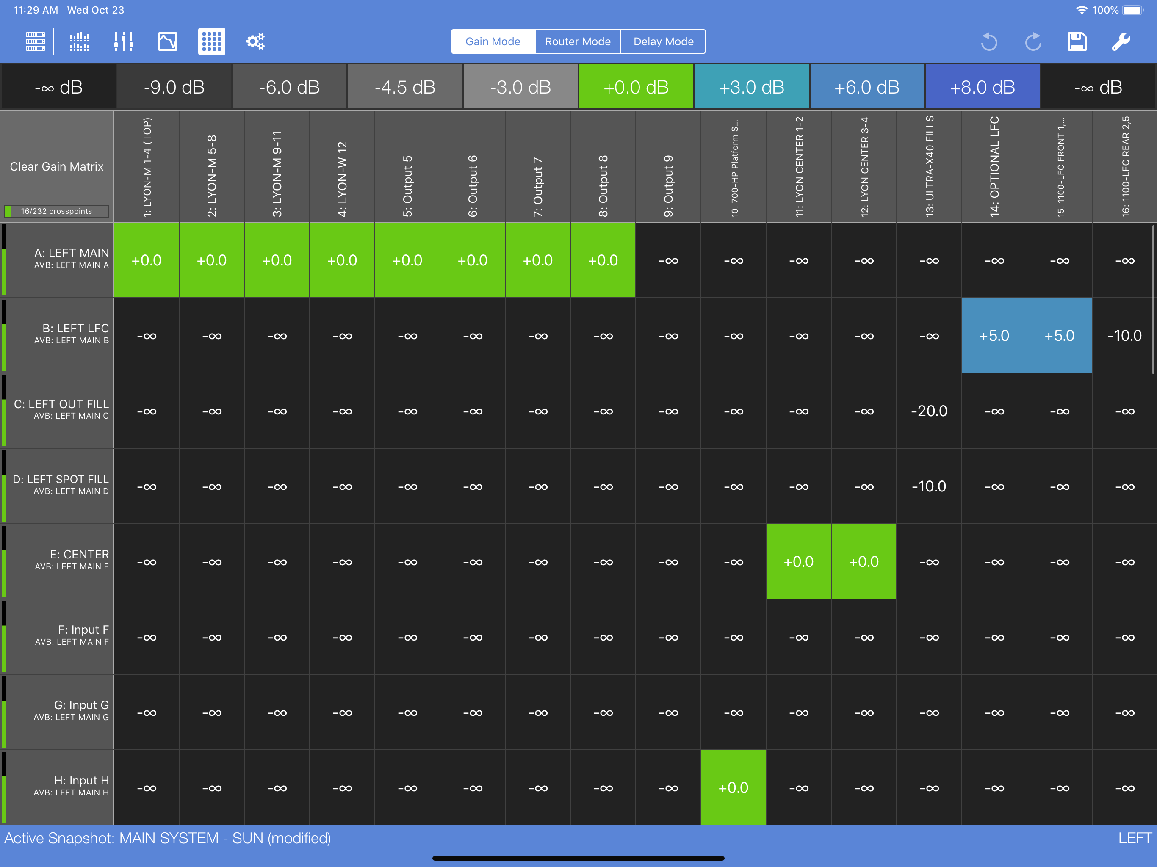
Task: Select input row D: LEFT SPOT FILL
Action: [x=57, y=486]
